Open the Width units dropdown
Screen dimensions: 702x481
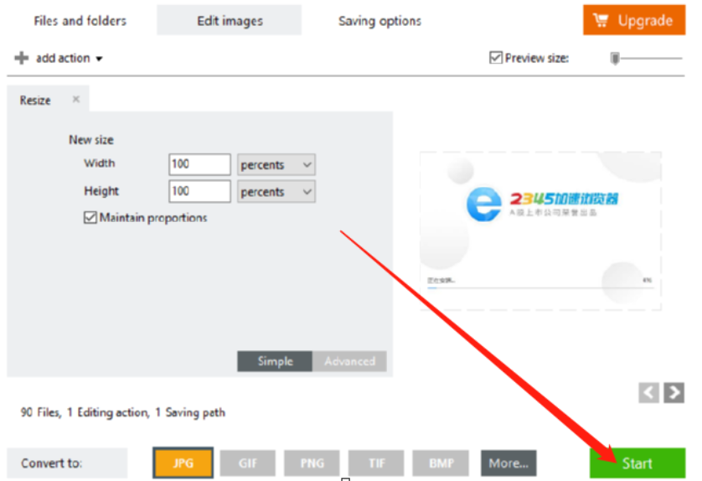pos(276,164)
